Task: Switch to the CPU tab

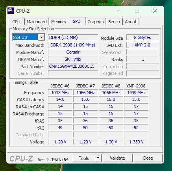Action: 16,22
